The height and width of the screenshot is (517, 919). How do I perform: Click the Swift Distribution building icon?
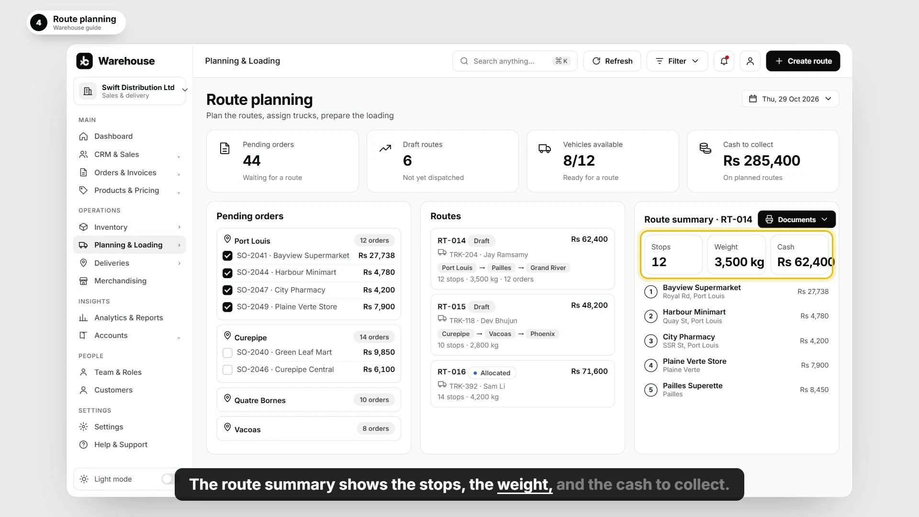88,91
